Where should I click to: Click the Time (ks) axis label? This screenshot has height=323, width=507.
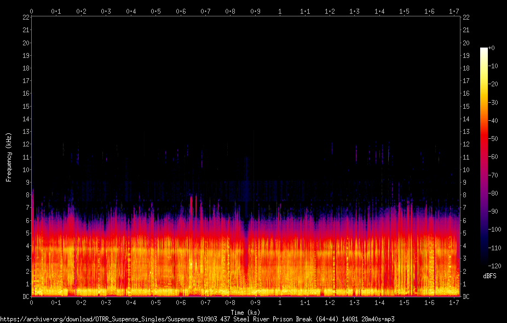[x=245, y=313]
